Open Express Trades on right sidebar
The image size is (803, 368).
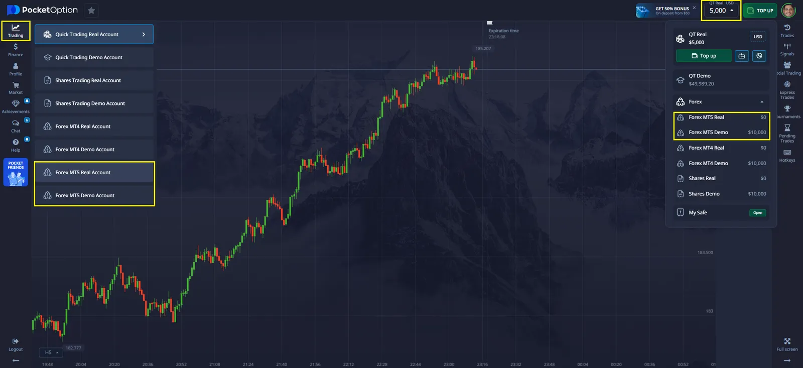787,90
